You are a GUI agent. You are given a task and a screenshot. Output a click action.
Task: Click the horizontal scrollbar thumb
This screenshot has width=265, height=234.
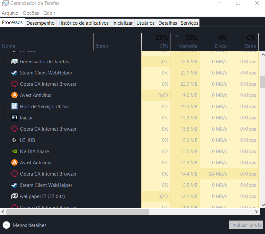(78, 212)
